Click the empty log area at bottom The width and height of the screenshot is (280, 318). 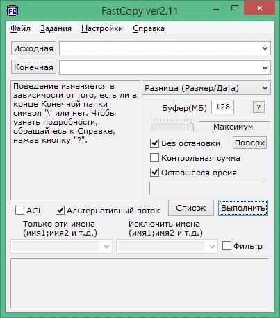pyautogui.click(x=140, y=283)
